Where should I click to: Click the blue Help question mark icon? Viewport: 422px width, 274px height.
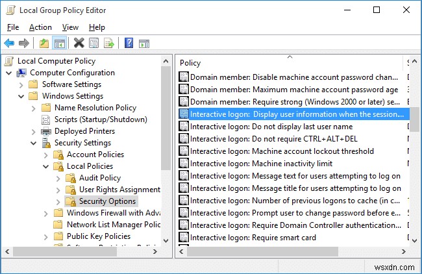[x=129, y=44]
